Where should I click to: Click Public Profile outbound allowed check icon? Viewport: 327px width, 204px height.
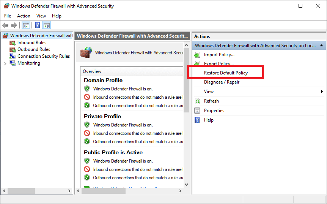pos(87,177)
